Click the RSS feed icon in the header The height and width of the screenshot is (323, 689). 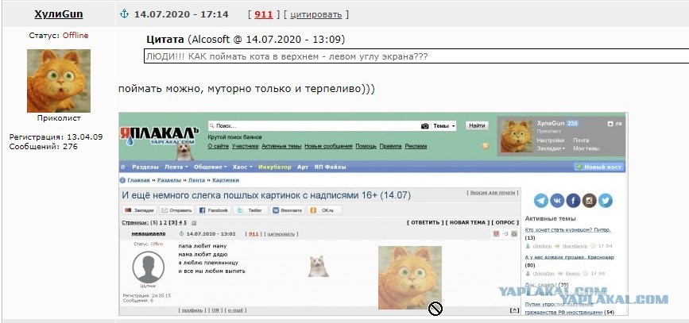(x=486, y=146)
